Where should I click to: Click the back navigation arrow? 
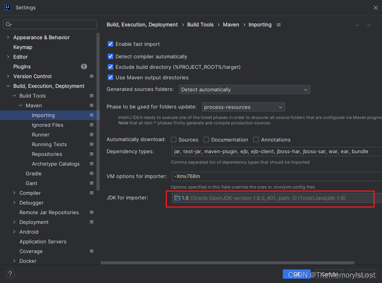[357, 25]
